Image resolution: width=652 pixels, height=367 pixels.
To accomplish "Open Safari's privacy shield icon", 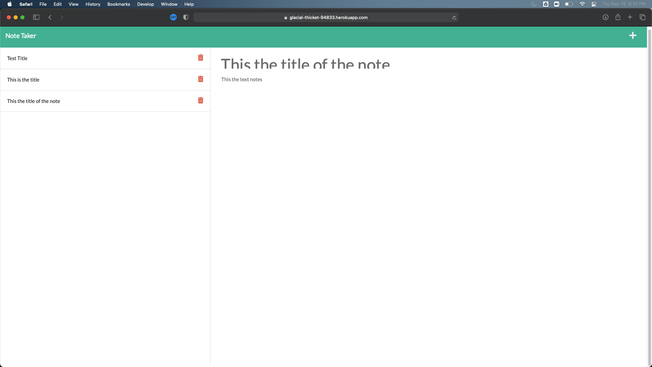I will coord(185,17).
